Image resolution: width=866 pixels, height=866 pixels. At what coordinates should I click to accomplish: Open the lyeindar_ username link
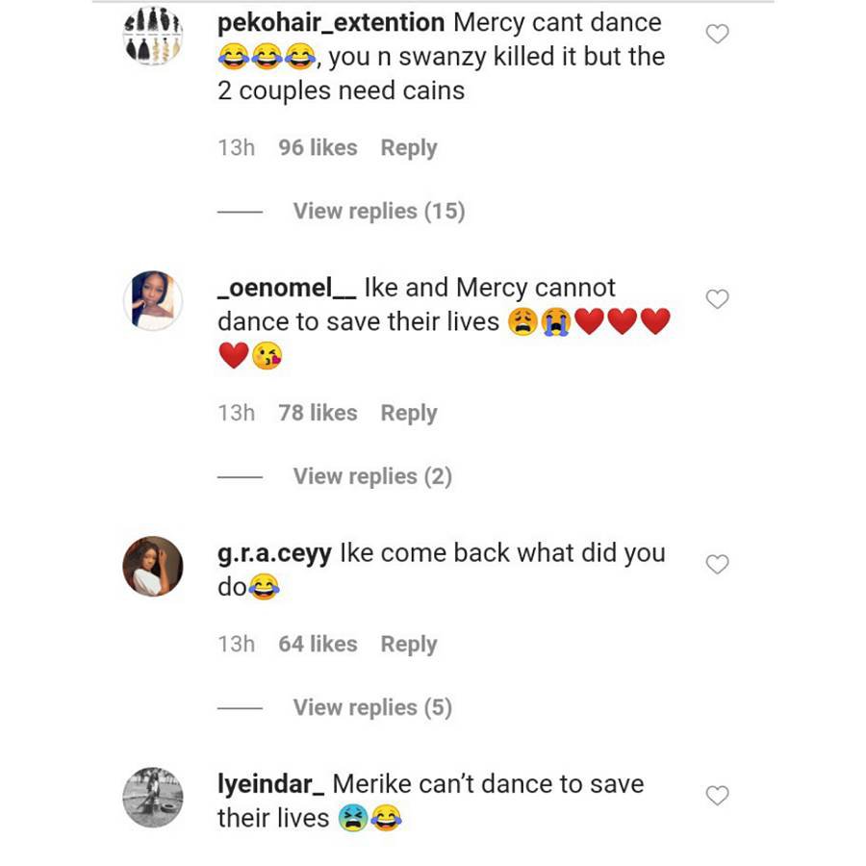270,784
